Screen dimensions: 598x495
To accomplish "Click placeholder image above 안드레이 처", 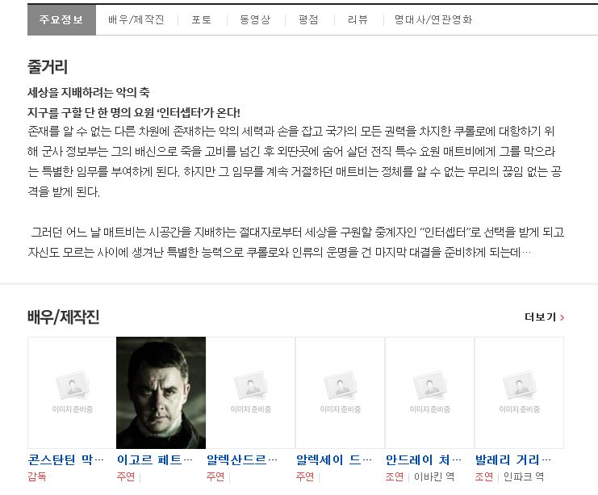I will [x=430, y=392].
